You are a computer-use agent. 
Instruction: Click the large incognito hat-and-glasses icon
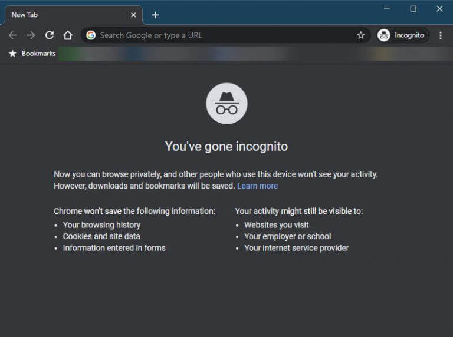click(226, 104)
